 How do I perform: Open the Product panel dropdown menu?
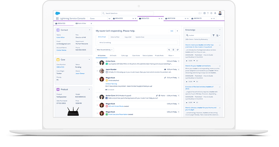coord(89,89)
